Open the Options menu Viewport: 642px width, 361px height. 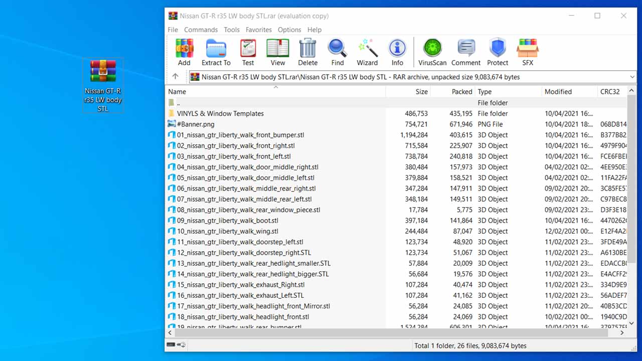coord(289,30)
